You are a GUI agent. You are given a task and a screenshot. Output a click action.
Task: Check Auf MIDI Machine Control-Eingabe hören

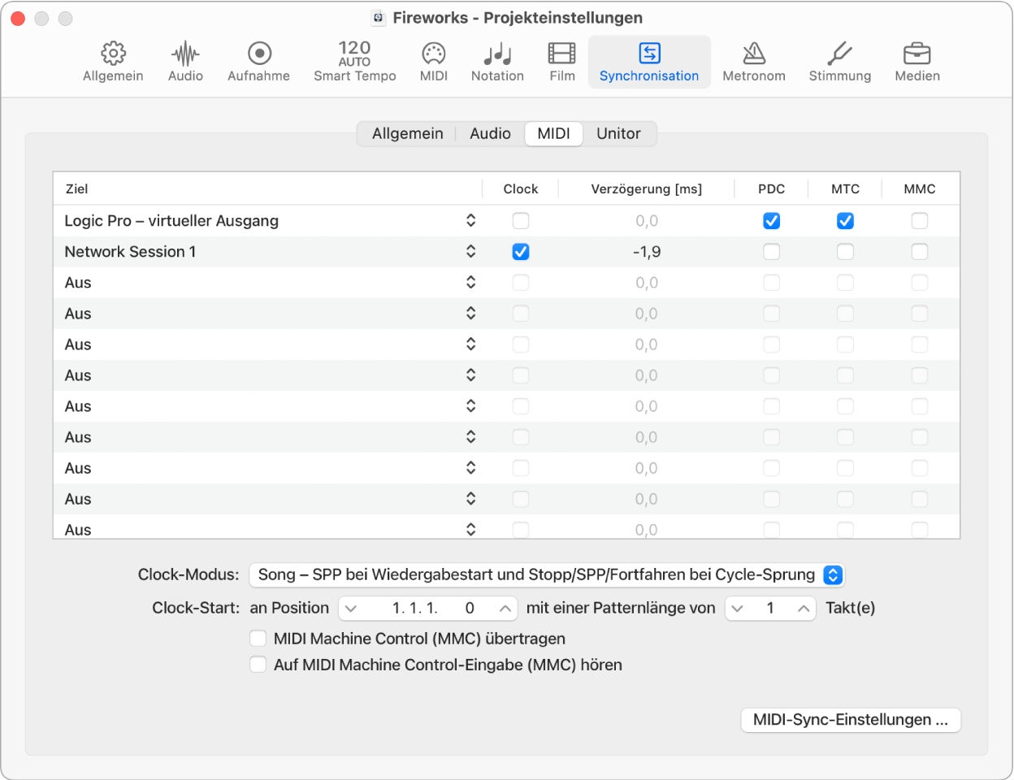(x=258, y=665)
